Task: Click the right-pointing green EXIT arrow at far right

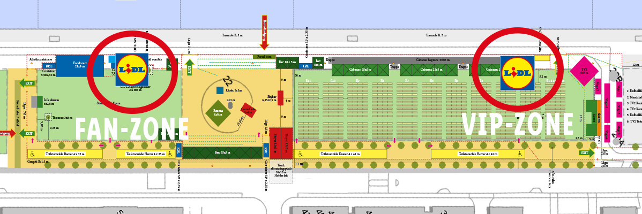Action: coord(587,152)
